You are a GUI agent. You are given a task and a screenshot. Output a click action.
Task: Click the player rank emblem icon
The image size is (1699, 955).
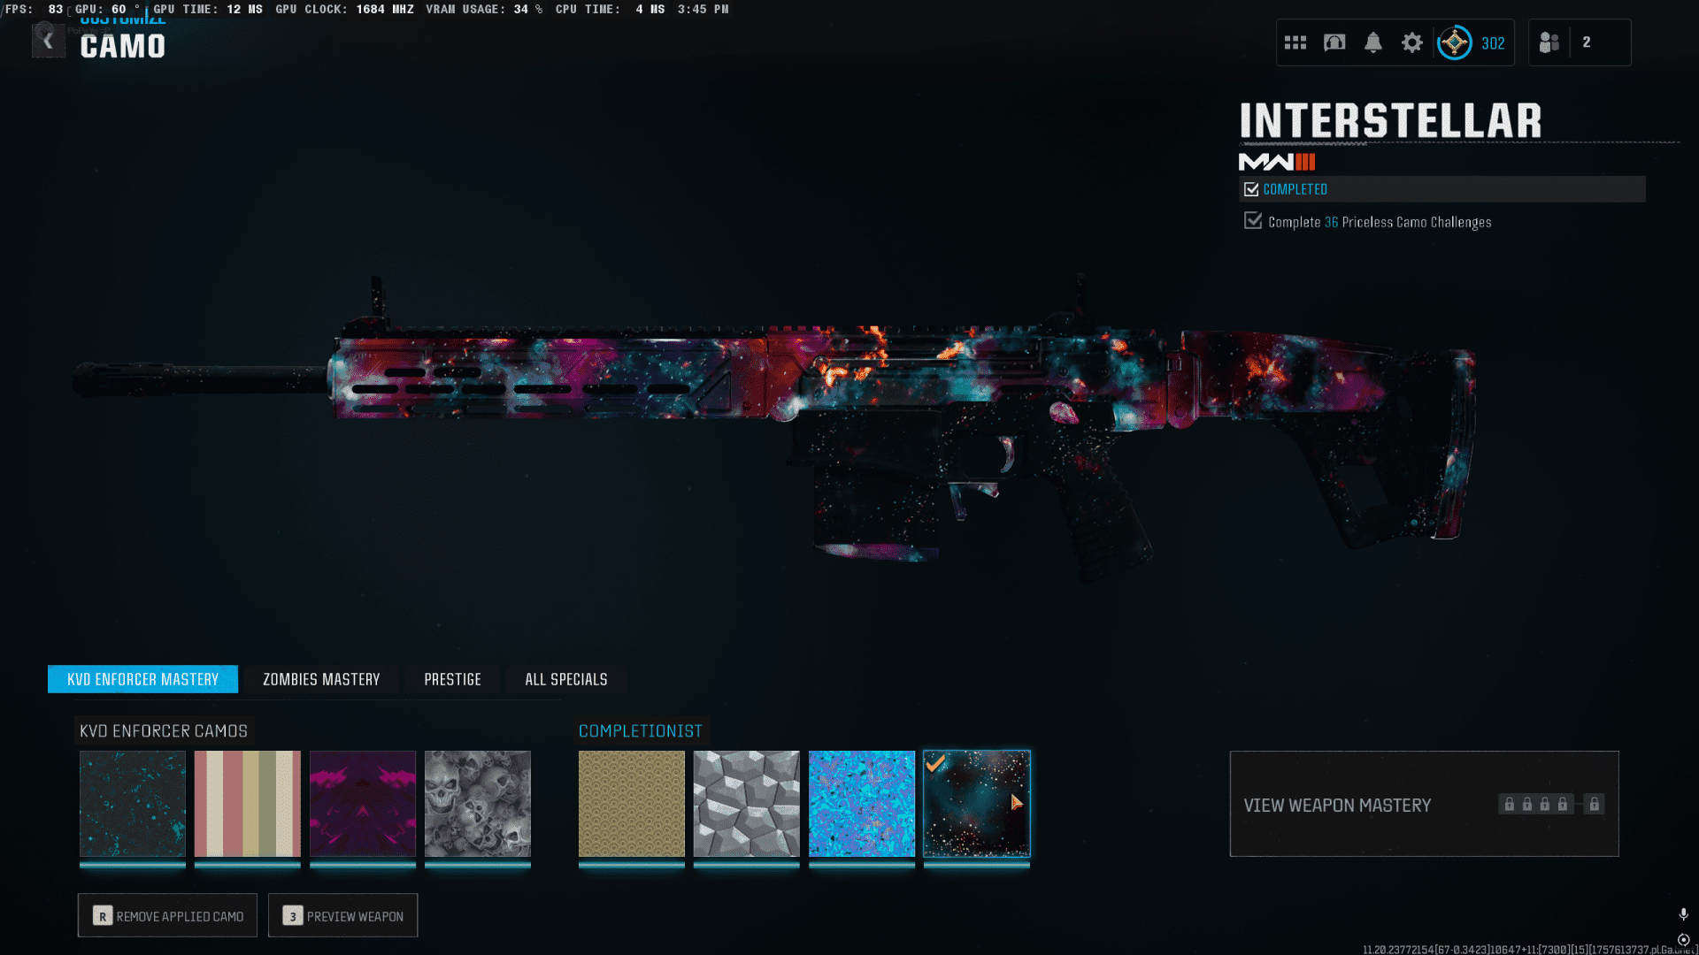[x=1454, y=42]
